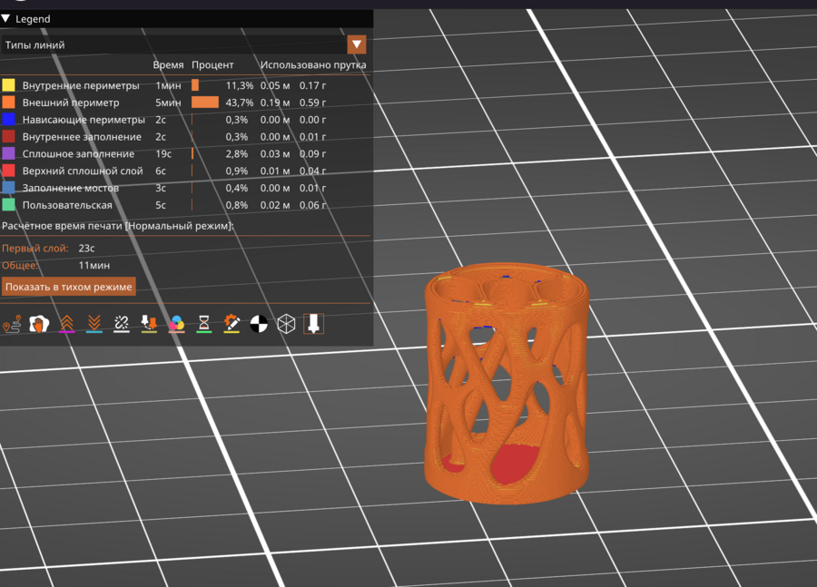Click the 0.59 г filament weight
Viewport: 817px width, 587px height.
pyautogui.click(x=312, y=103)
